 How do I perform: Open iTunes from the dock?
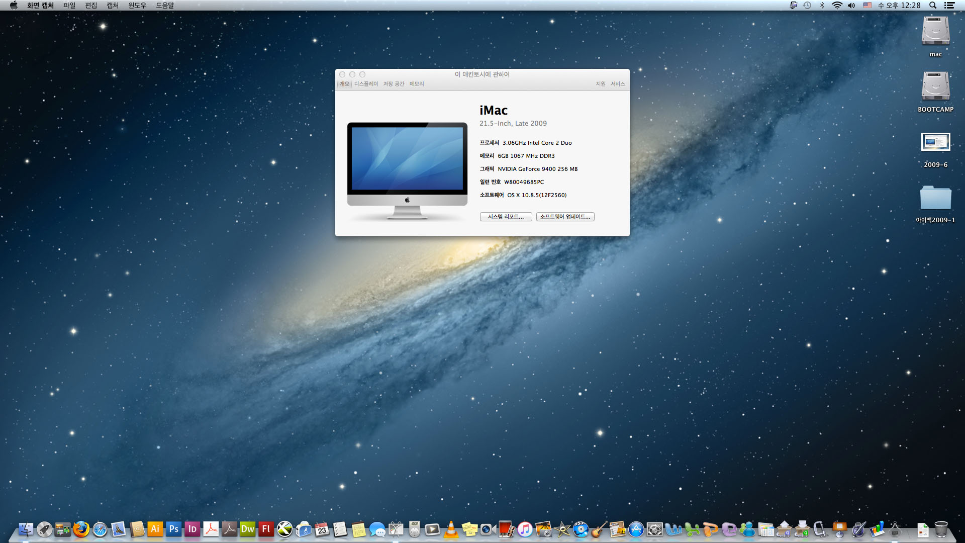(525, 529)
